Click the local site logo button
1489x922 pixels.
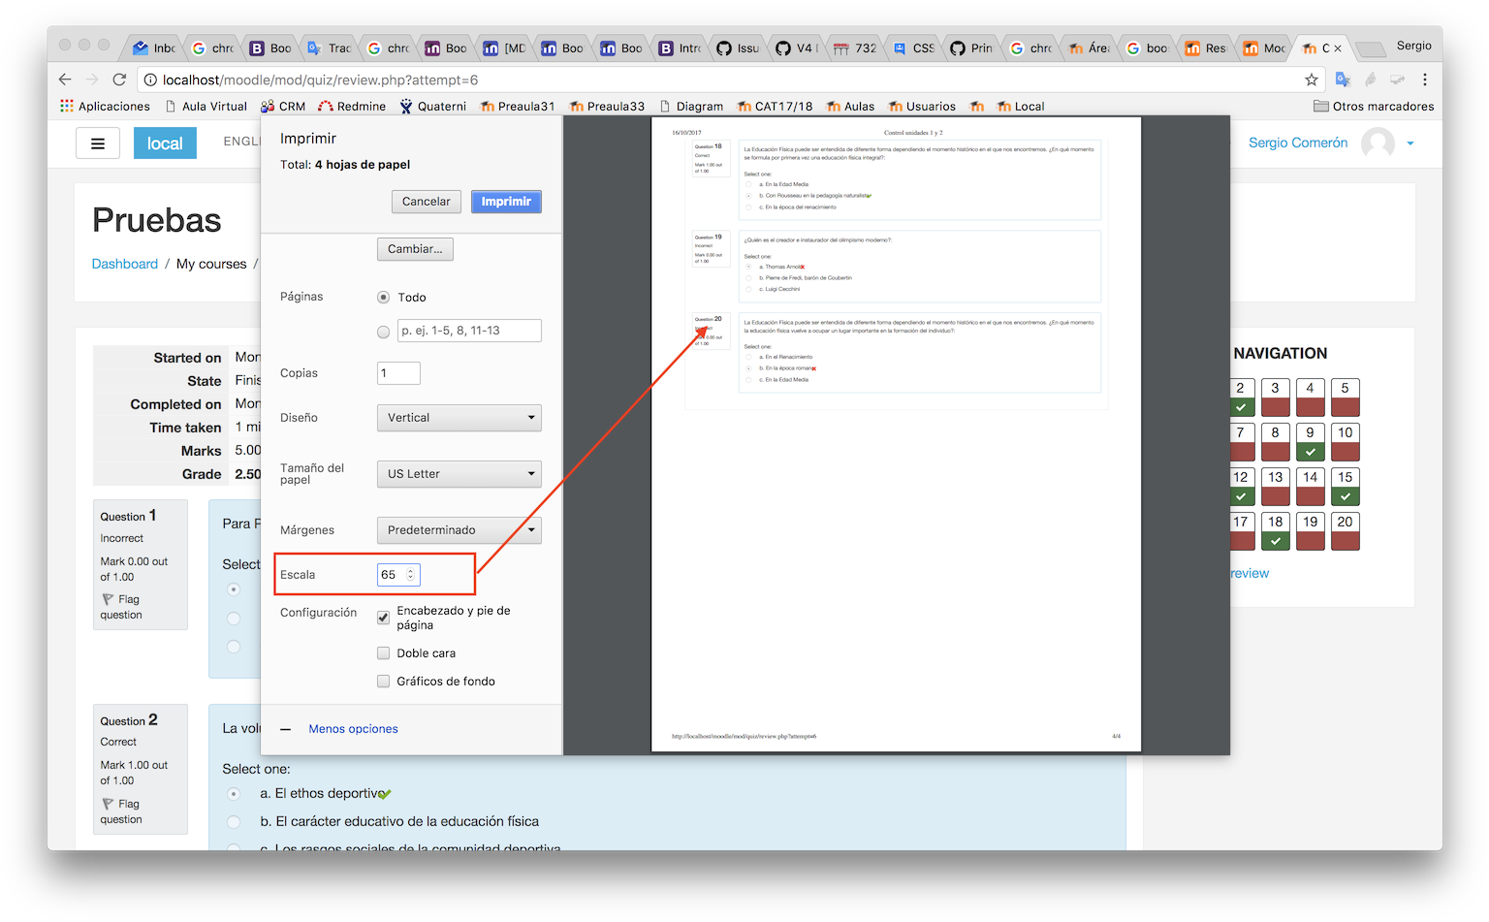coord(165,143)
